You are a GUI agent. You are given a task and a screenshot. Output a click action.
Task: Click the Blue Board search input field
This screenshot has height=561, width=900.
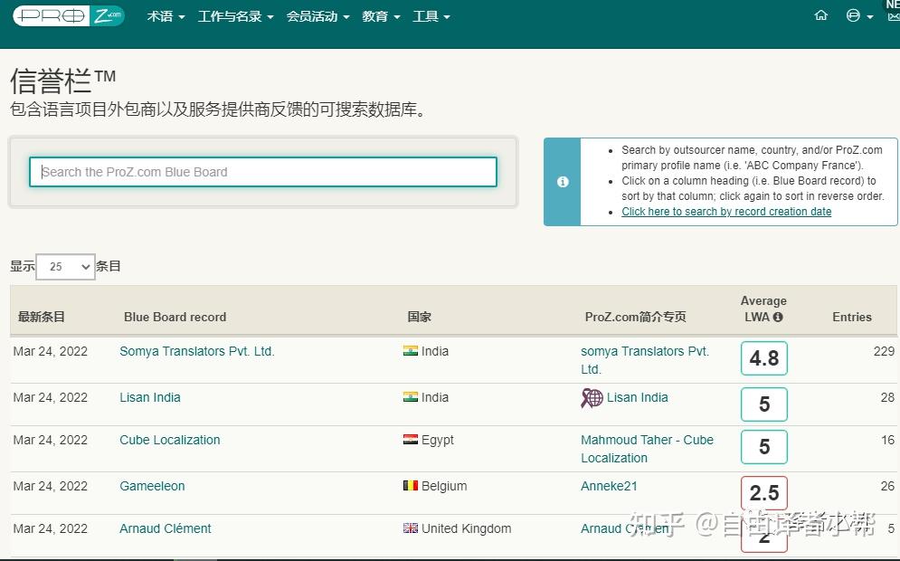[262, 171]
